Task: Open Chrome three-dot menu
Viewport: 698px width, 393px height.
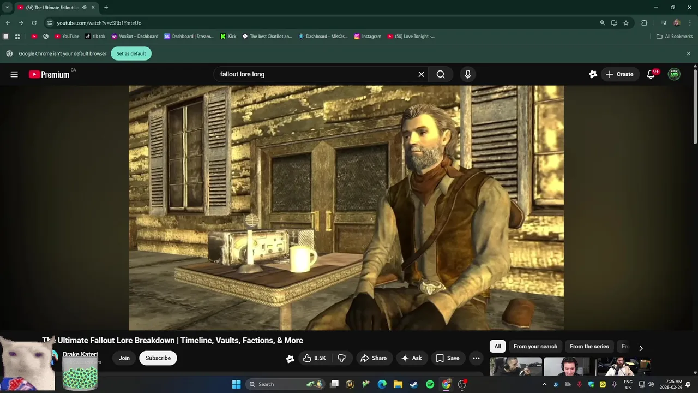Action: point(689,23)
